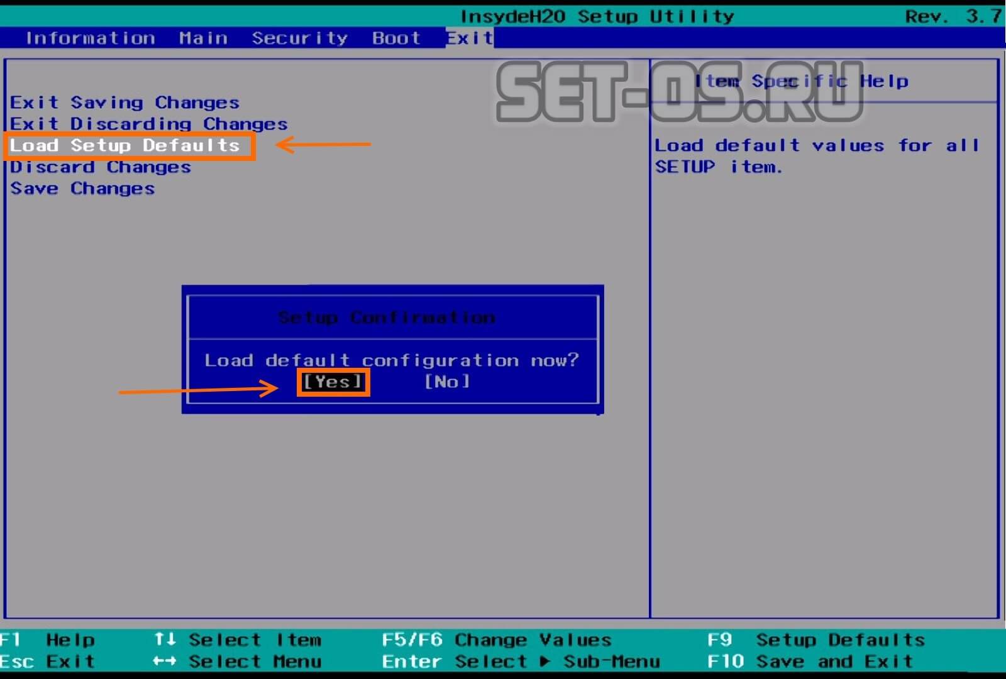This screenshot has width=1006, height=679.
Task: Go to the Boot tab
Action: [x=396, y=38]
